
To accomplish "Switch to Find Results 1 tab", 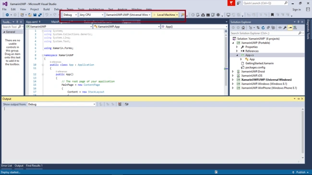I will [x=34, y=166].
